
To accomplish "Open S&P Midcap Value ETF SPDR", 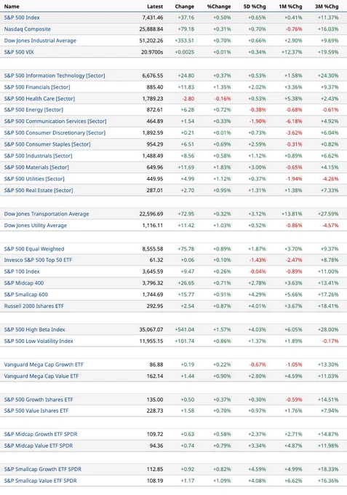I will [39, 445].
